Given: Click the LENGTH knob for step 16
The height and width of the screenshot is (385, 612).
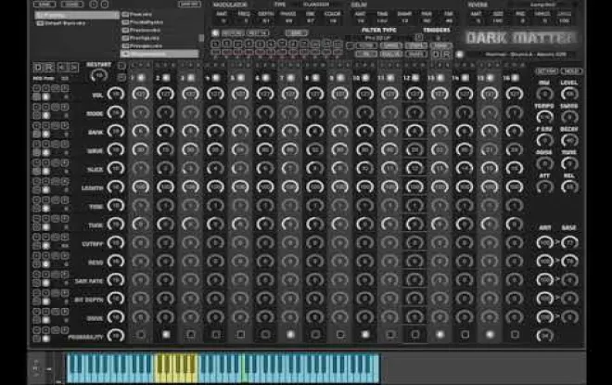Looking at the screenshot, I should pyautogui.click(x=515, y=187).
